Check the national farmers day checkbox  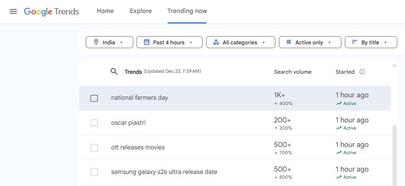tap(94, 98)
